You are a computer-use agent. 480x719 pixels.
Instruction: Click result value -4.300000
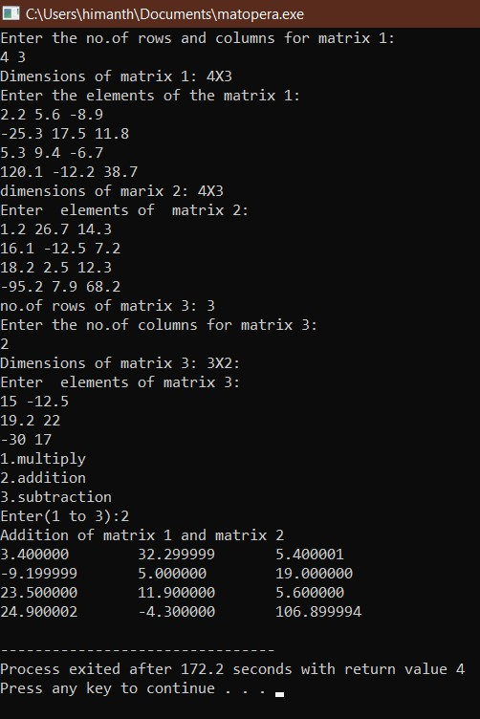177,612
